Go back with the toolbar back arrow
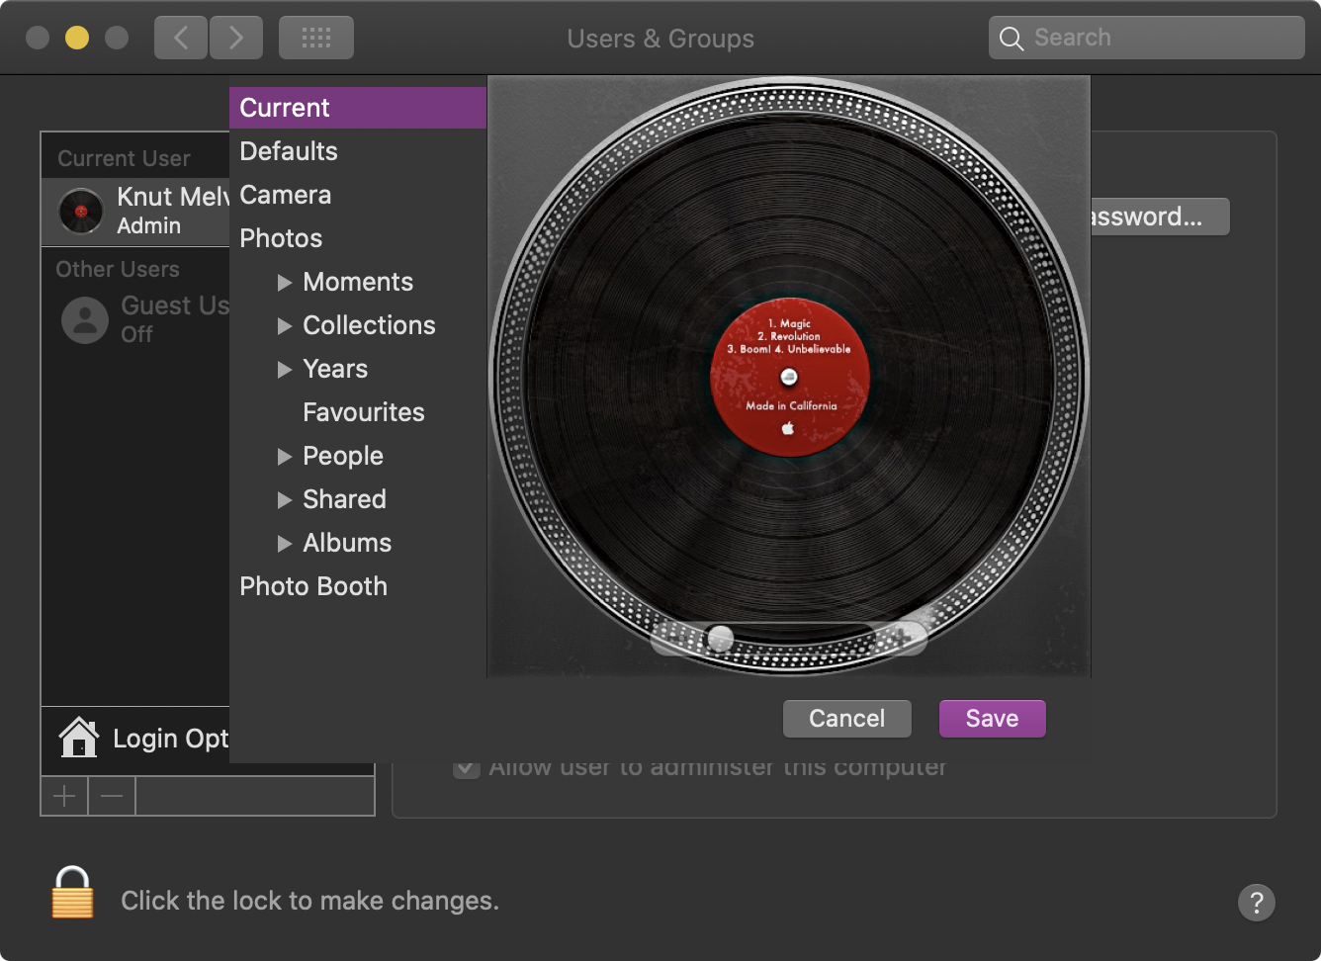The image size is (1321, 961). pyautogui.click(x=181, y=39)
